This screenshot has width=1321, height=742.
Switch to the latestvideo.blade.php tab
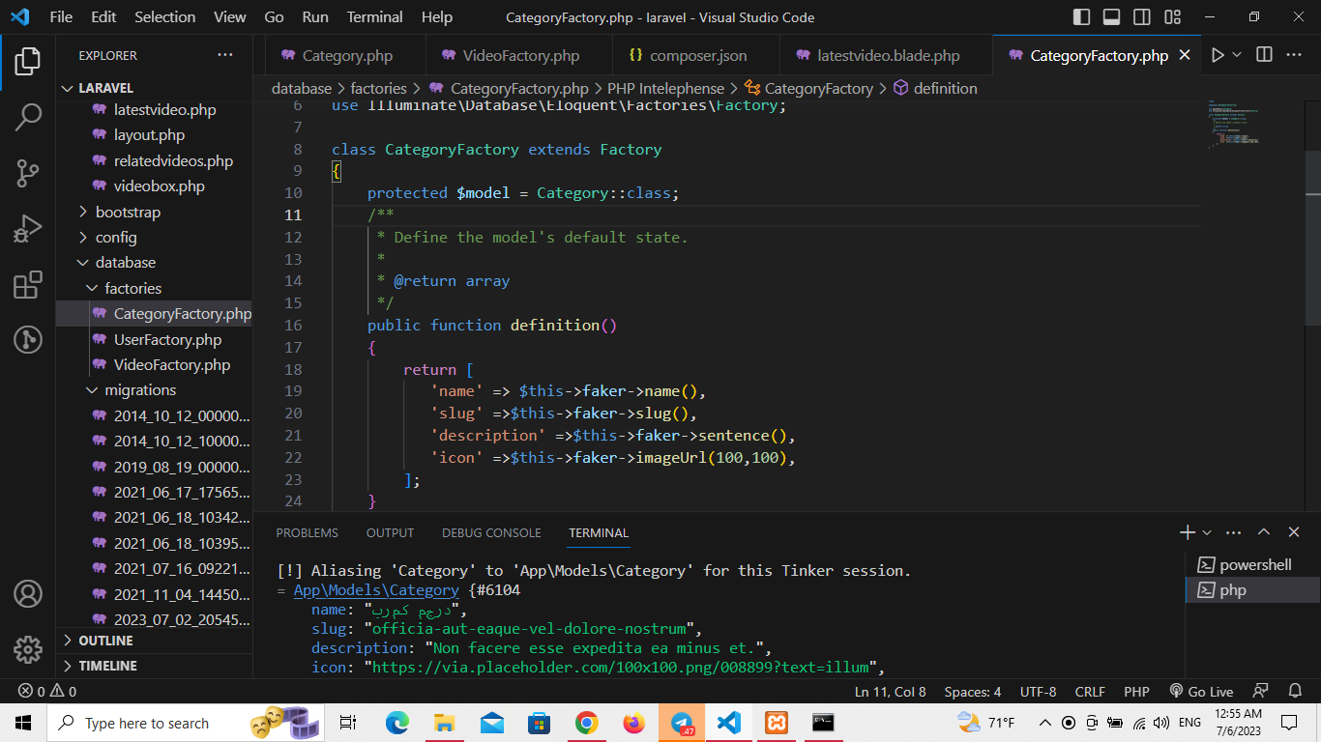coord(886,55)
